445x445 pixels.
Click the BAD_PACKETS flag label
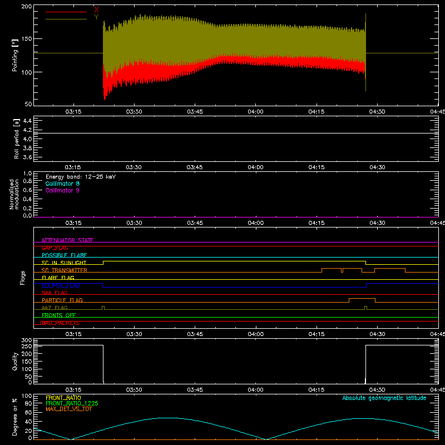pos(61,323)
